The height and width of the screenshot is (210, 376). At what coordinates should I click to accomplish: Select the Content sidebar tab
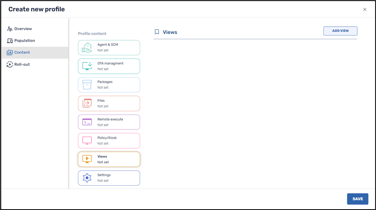coord(22,53)
